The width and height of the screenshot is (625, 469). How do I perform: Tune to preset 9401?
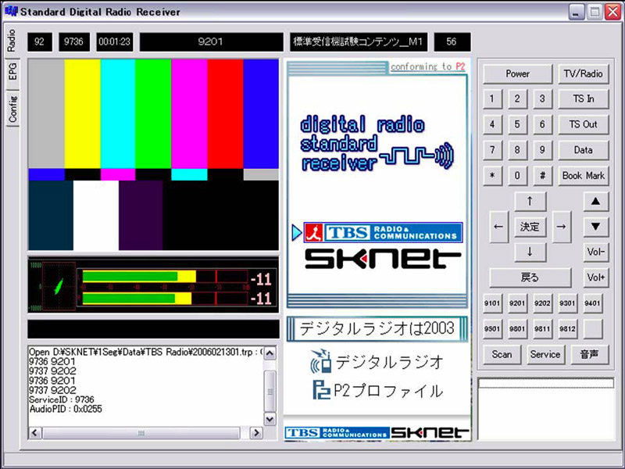(593, 303)
